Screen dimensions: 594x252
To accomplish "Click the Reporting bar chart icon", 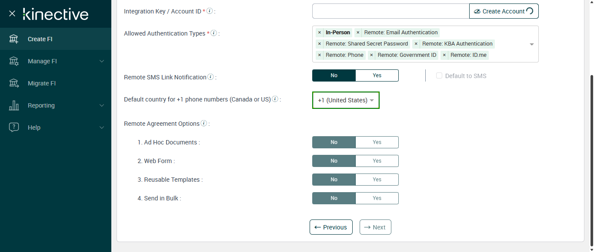I will 14,105.
